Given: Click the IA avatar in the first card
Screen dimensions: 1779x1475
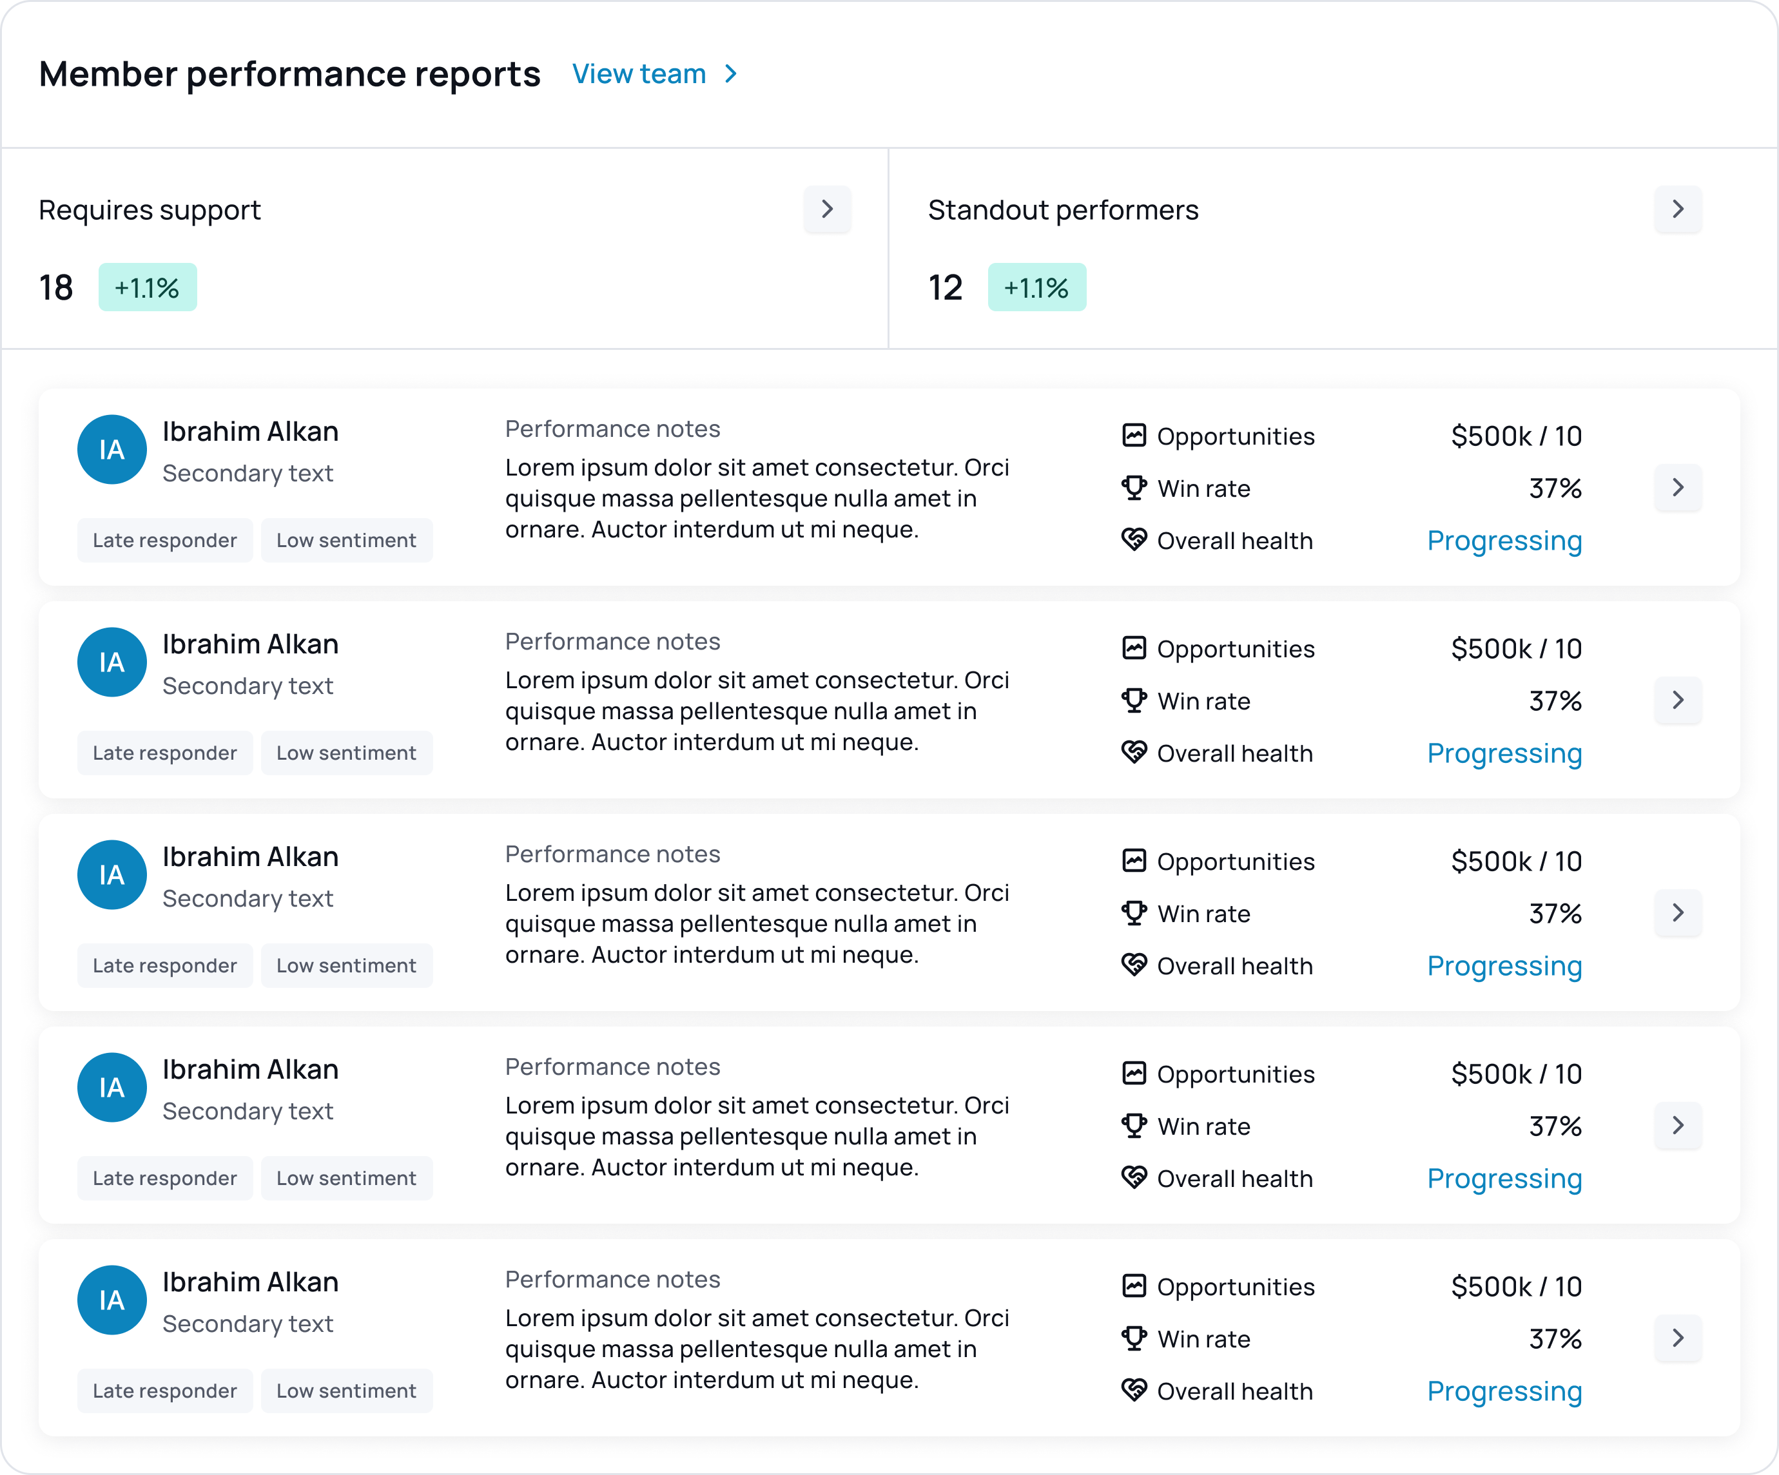Looking at the screenshot, I should pyautogui.click(x=112, y=450).
